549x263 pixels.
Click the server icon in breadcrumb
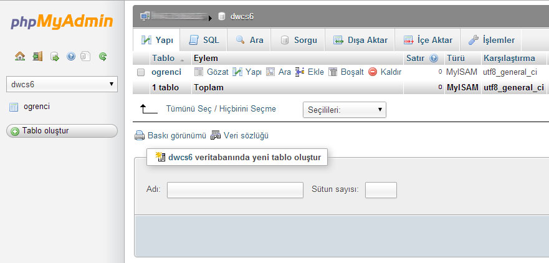click(145, 16)
